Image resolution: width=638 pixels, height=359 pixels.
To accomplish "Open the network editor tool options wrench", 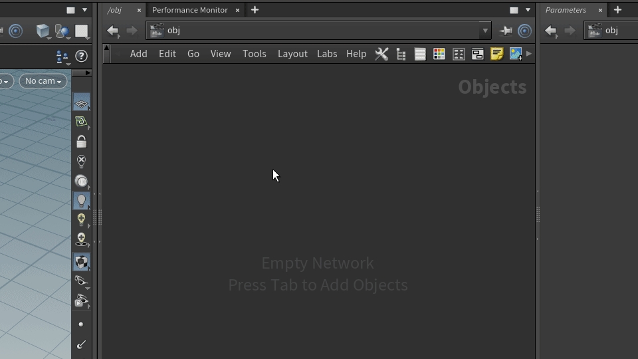I will (381, 55).
